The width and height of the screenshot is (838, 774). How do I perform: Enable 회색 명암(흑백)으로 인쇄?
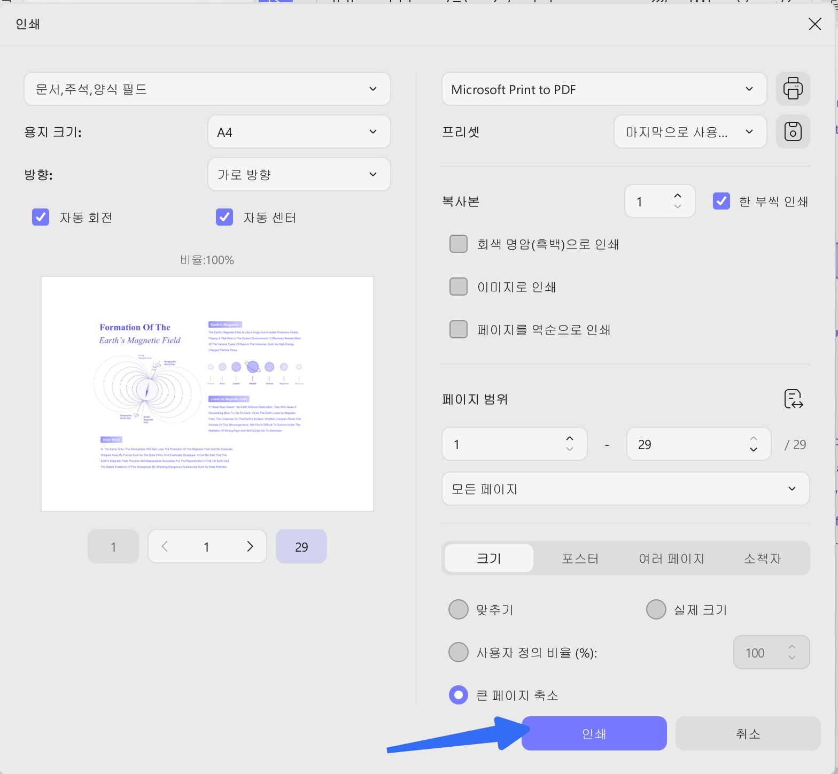[459, 244]
